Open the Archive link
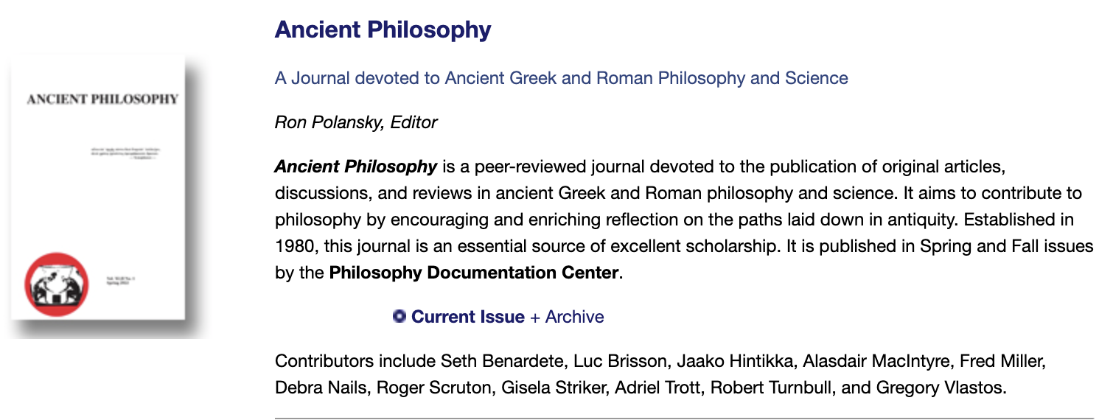This screenshot has height=420, width=1113. pyautogui.click(x=574, y=317)
